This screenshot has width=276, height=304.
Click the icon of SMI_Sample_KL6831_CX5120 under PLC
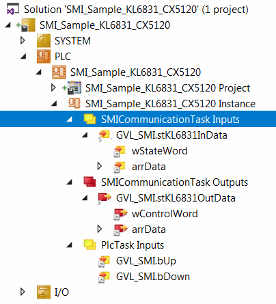pos(59,72)
